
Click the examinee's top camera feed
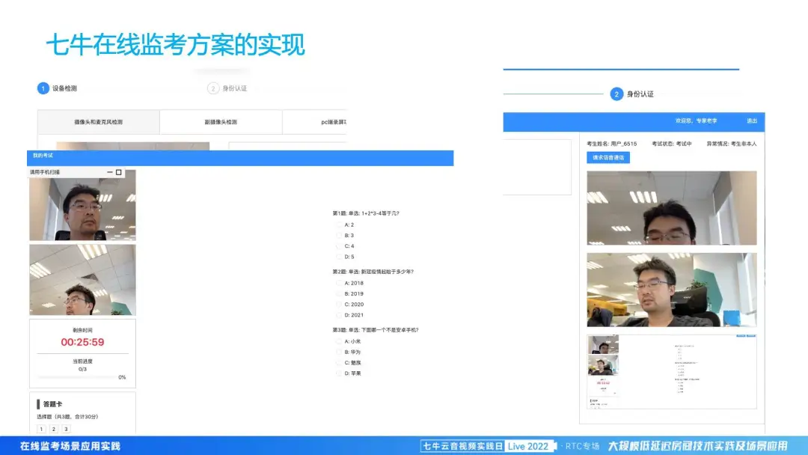pyautogui.click(x=671, y=208)
